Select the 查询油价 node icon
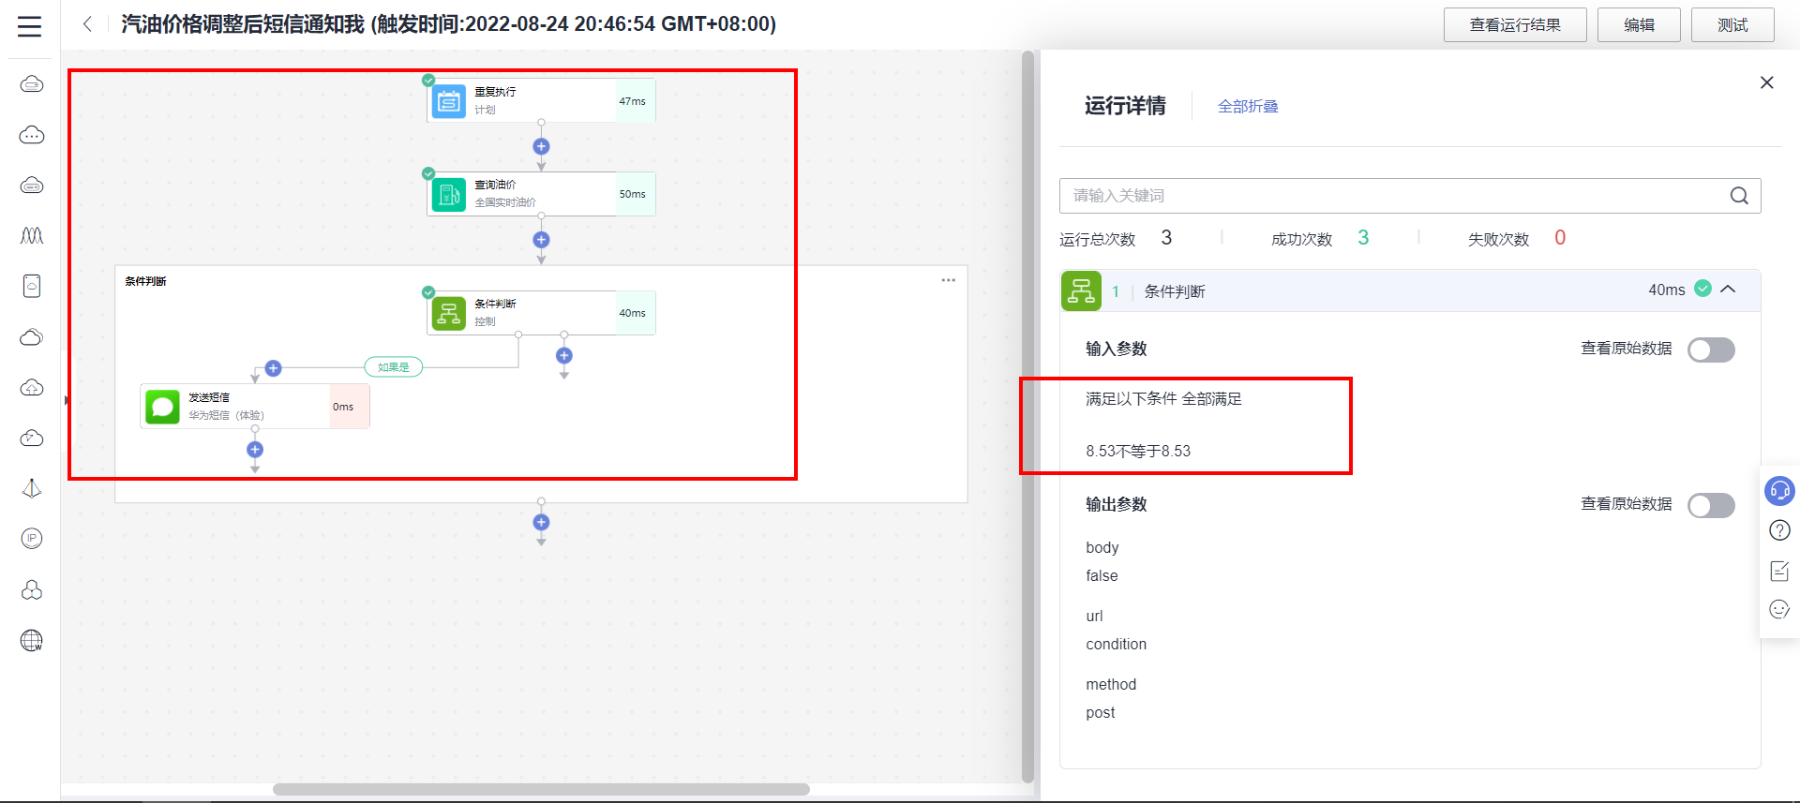Image resolution: width=1800 pixels, height=803 pixels. (x=449, y=194)
